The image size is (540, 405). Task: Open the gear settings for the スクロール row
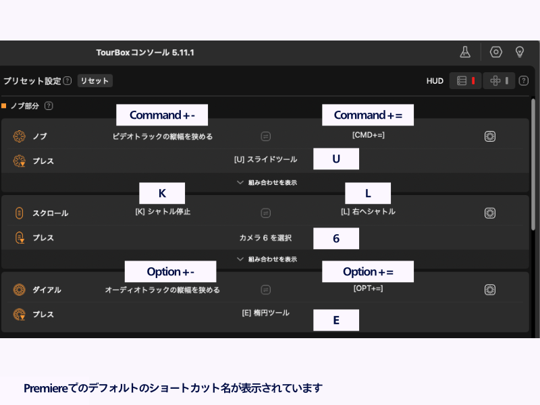point(490,213)
